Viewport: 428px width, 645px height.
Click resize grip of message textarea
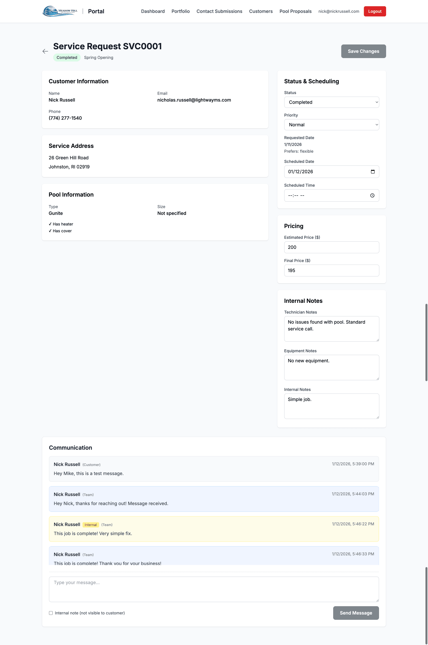coord(377,600)
